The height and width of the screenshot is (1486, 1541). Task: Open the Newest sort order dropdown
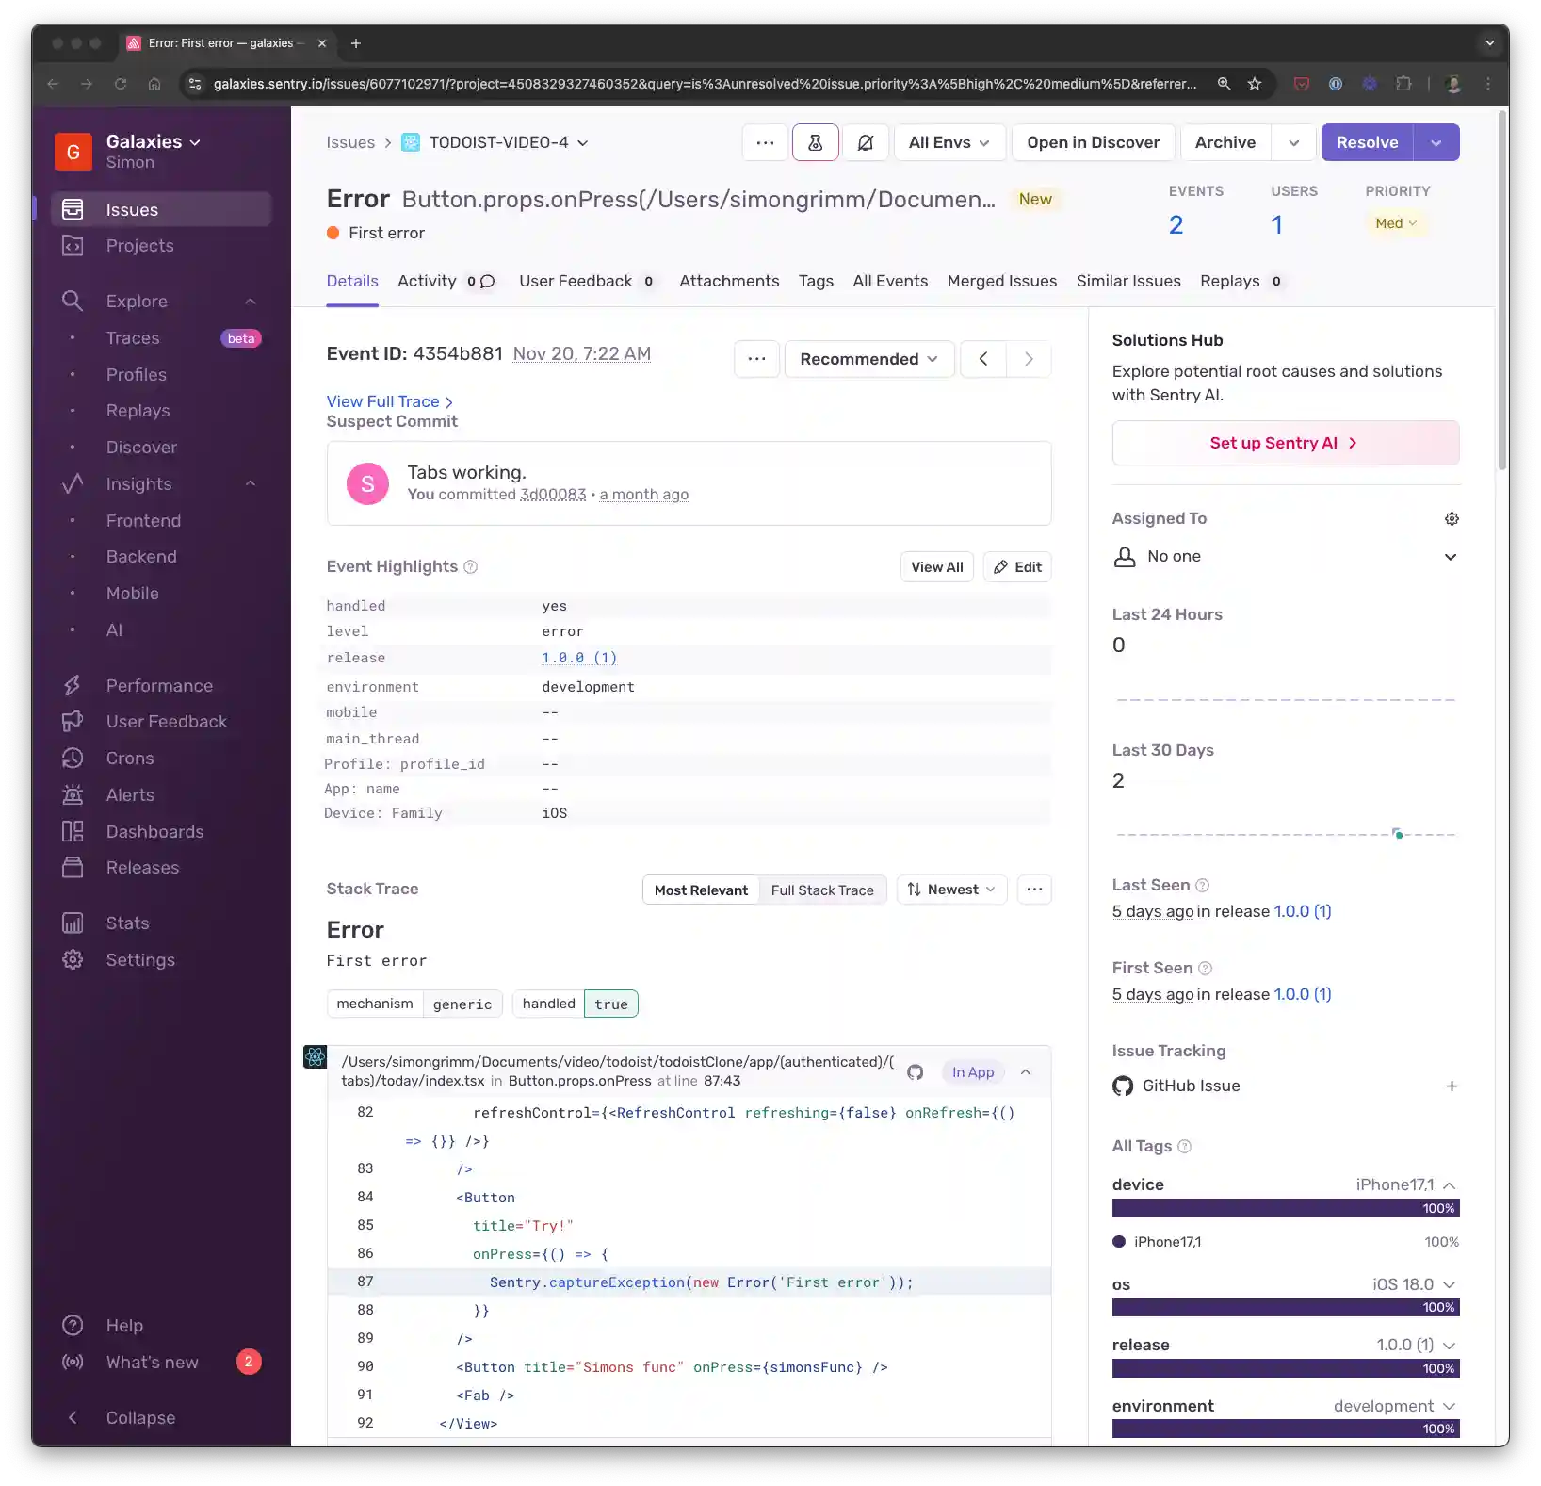(x=951, y=890)
